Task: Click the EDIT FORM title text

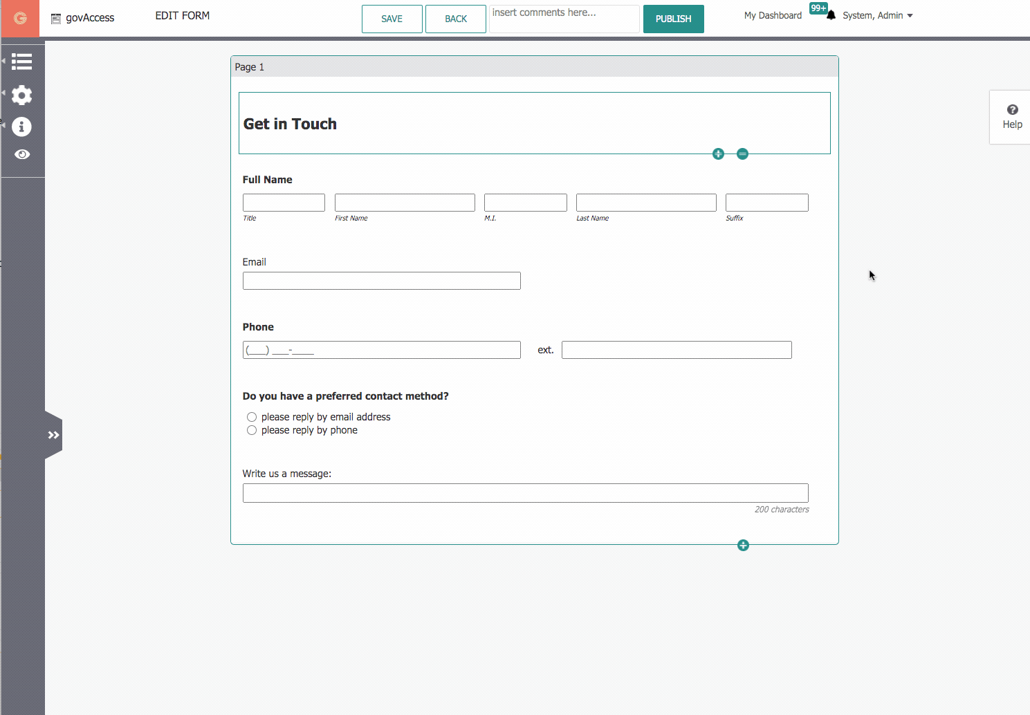Action: [183, 15]
